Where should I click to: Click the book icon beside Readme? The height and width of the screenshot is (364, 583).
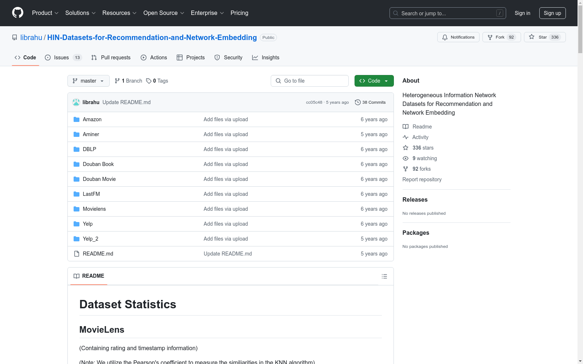406,127
